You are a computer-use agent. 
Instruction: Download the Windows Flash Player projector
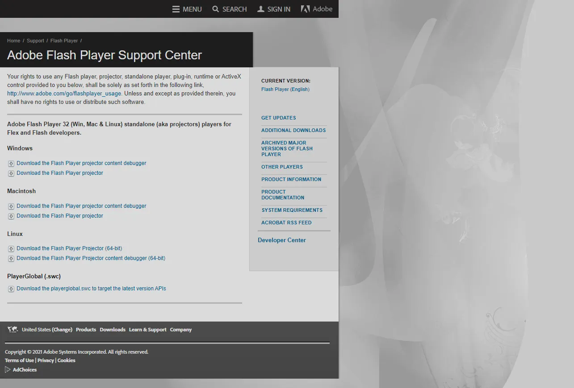click(x=60, y=173)
